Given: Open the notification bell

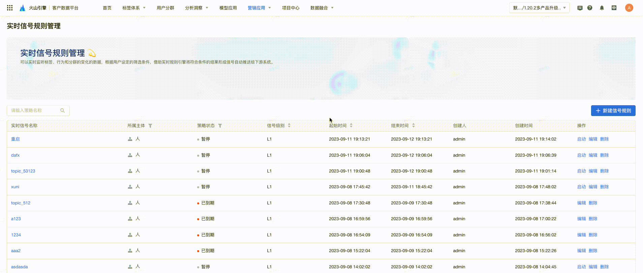Looking at the screenshot, I should (602, 8).
